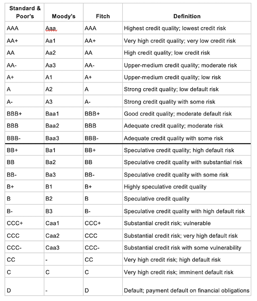Image resolution: width=257 pixels, height=301 pixels.
Task: Select the Moody's column header
Action: point(64,12)
